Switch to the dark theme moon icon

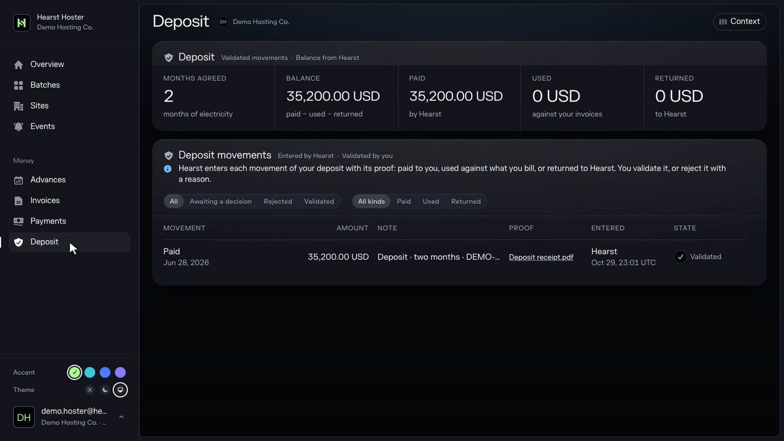coord(105,390)
